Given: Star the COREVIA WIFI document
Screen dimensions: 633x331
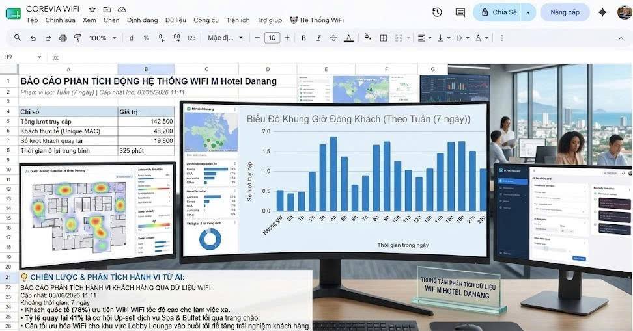Looking at the screenshot, I should pos(92,9).
